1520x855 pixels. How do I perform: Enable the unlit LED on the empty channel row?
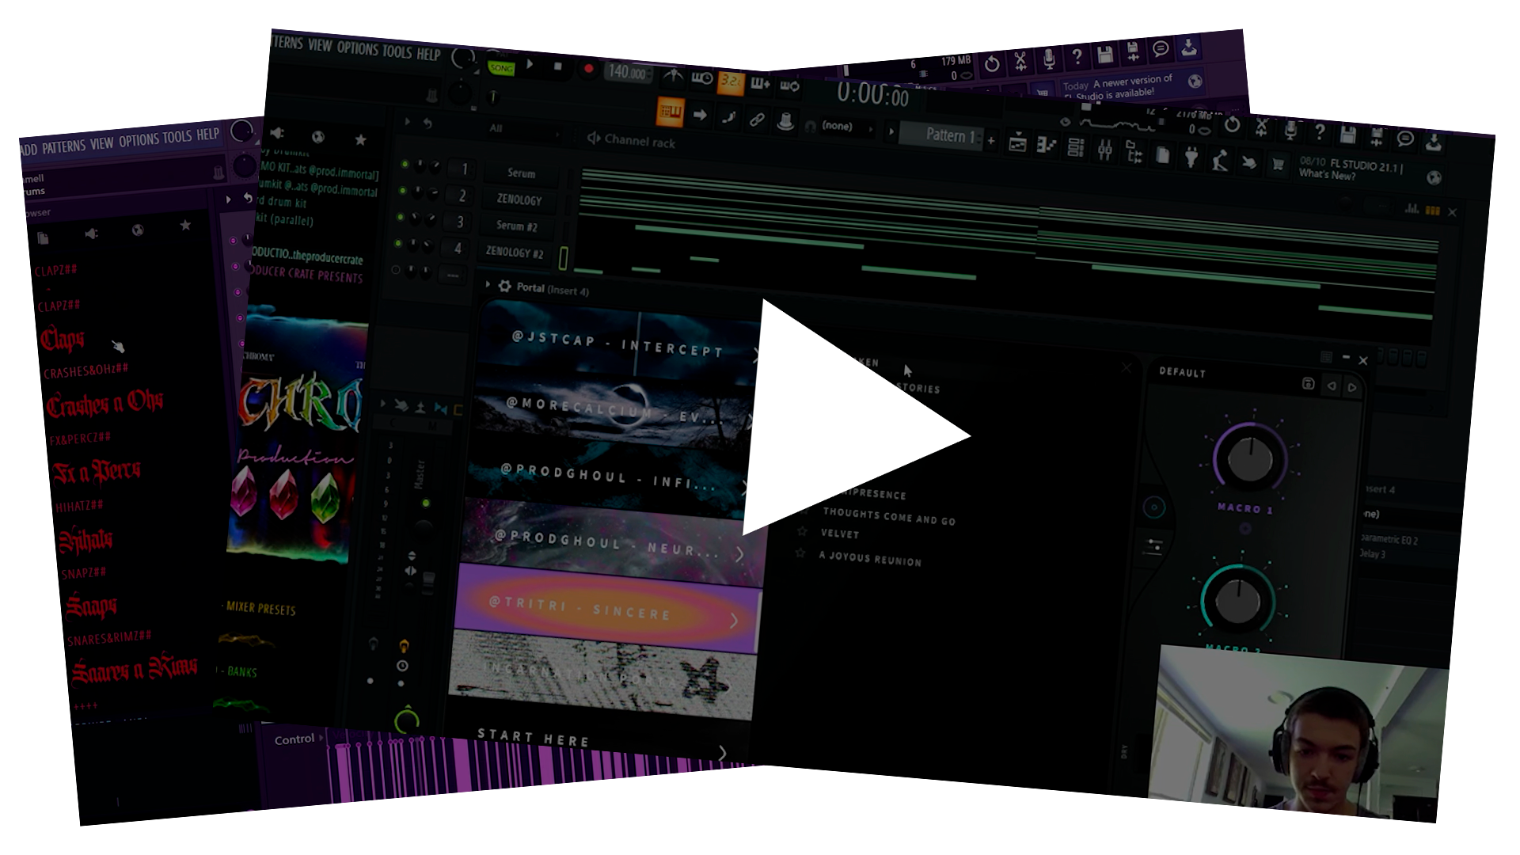pyautogui.click(x=396, y=270)
